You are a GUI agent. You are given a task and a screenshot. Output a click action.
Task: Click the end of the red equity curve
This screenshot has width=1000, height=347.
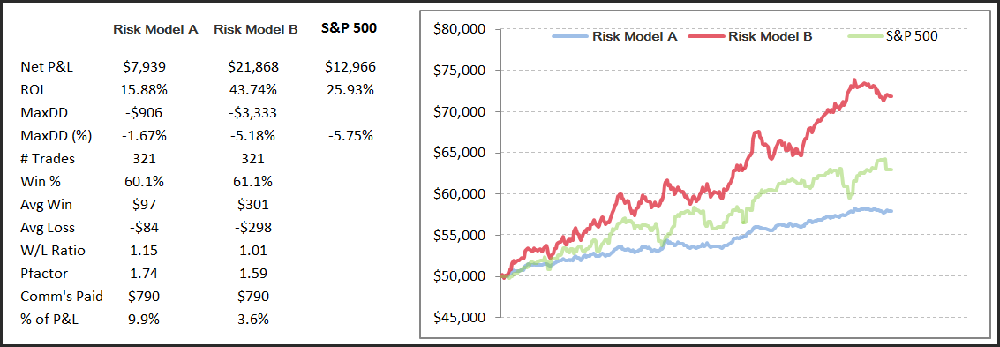click(891, 97)
